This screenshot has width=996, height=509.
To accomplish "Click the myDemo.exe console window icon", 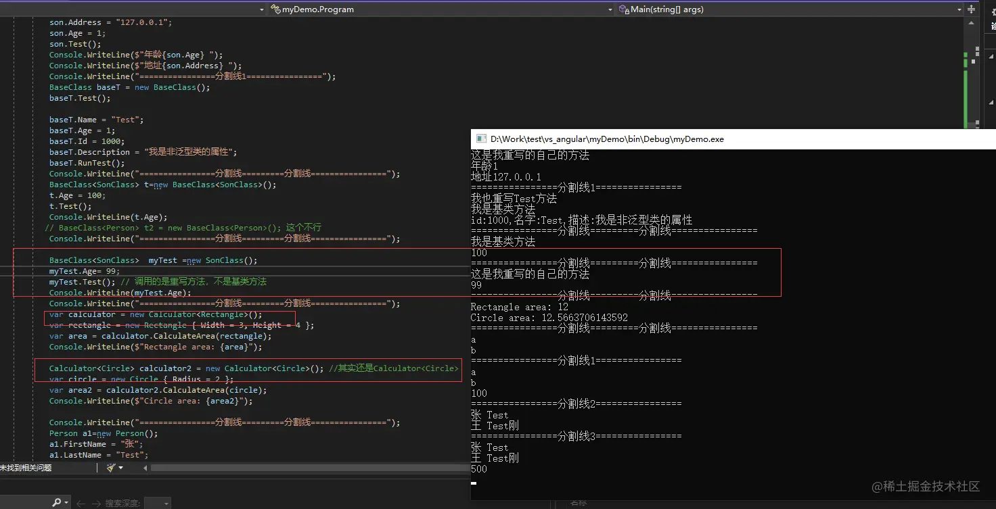I will pyautogui.click(x=482, y=139).
